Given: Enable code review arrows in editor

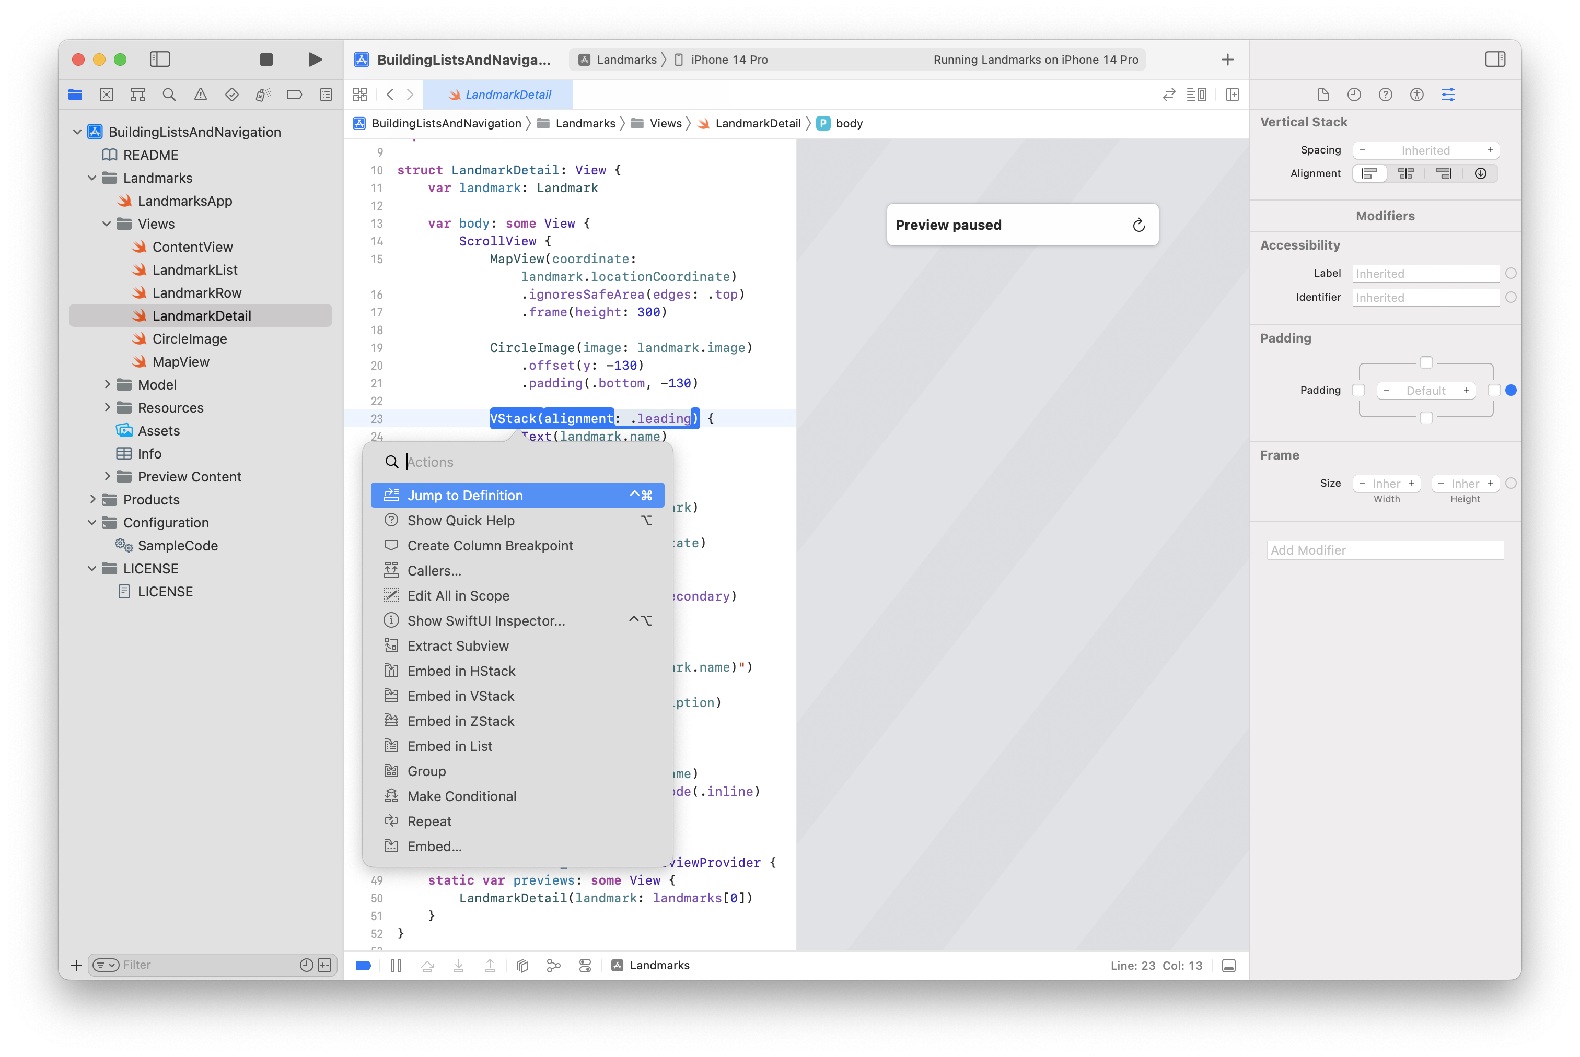Looking at the screenshot, I should 1169,95.
